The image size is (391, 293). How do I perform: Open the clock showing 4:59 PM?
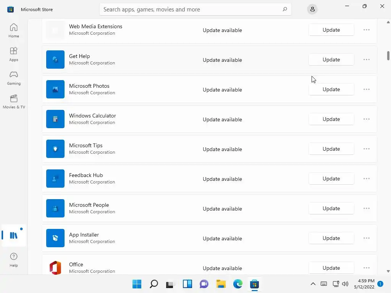[x=364, y=284]
